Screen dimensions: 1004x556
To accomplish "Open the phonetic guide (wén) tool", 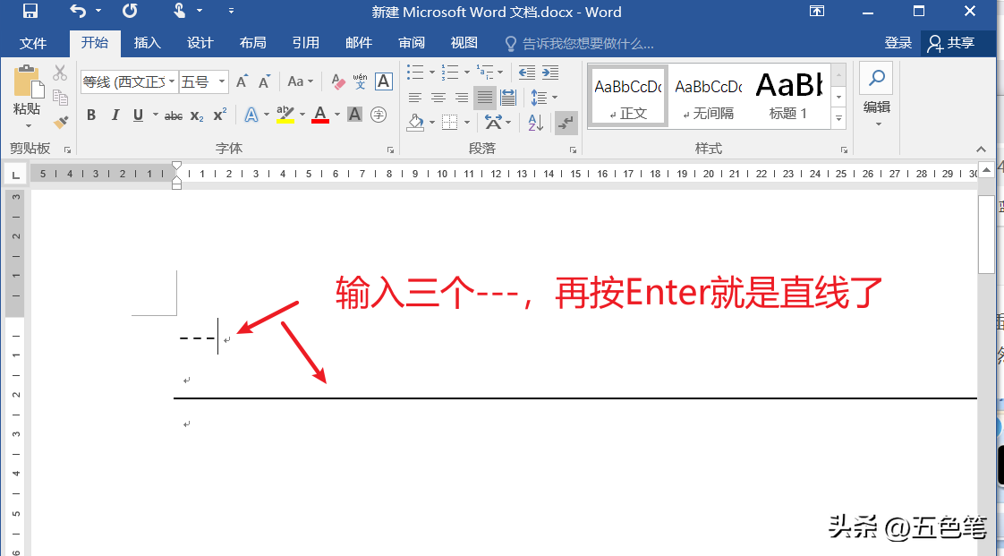I will pyautogui.click(x=360, y=81).
